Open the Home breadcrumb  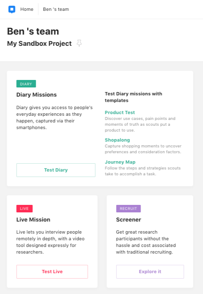pos(27,9)
